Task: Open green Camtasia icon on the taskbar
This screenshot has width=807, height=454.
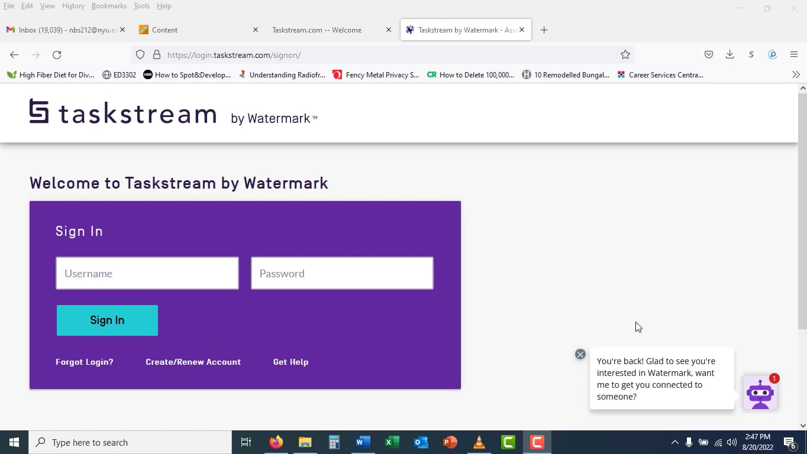Action: [x=508, y=442]
